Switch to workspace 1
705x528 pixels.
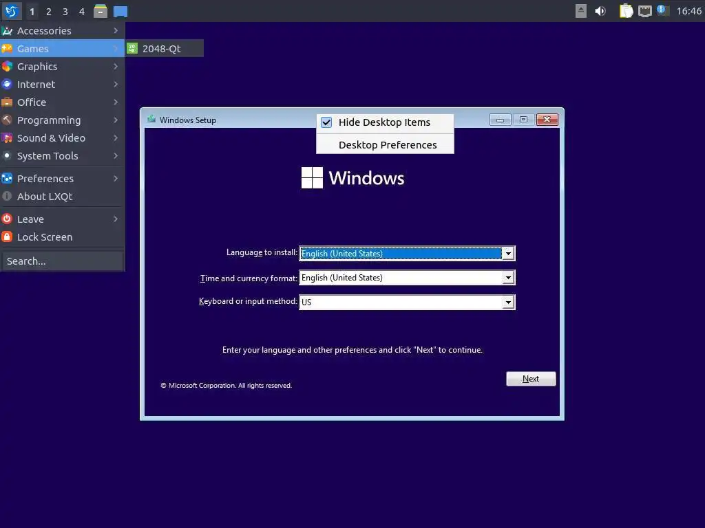tap(32, 11)
